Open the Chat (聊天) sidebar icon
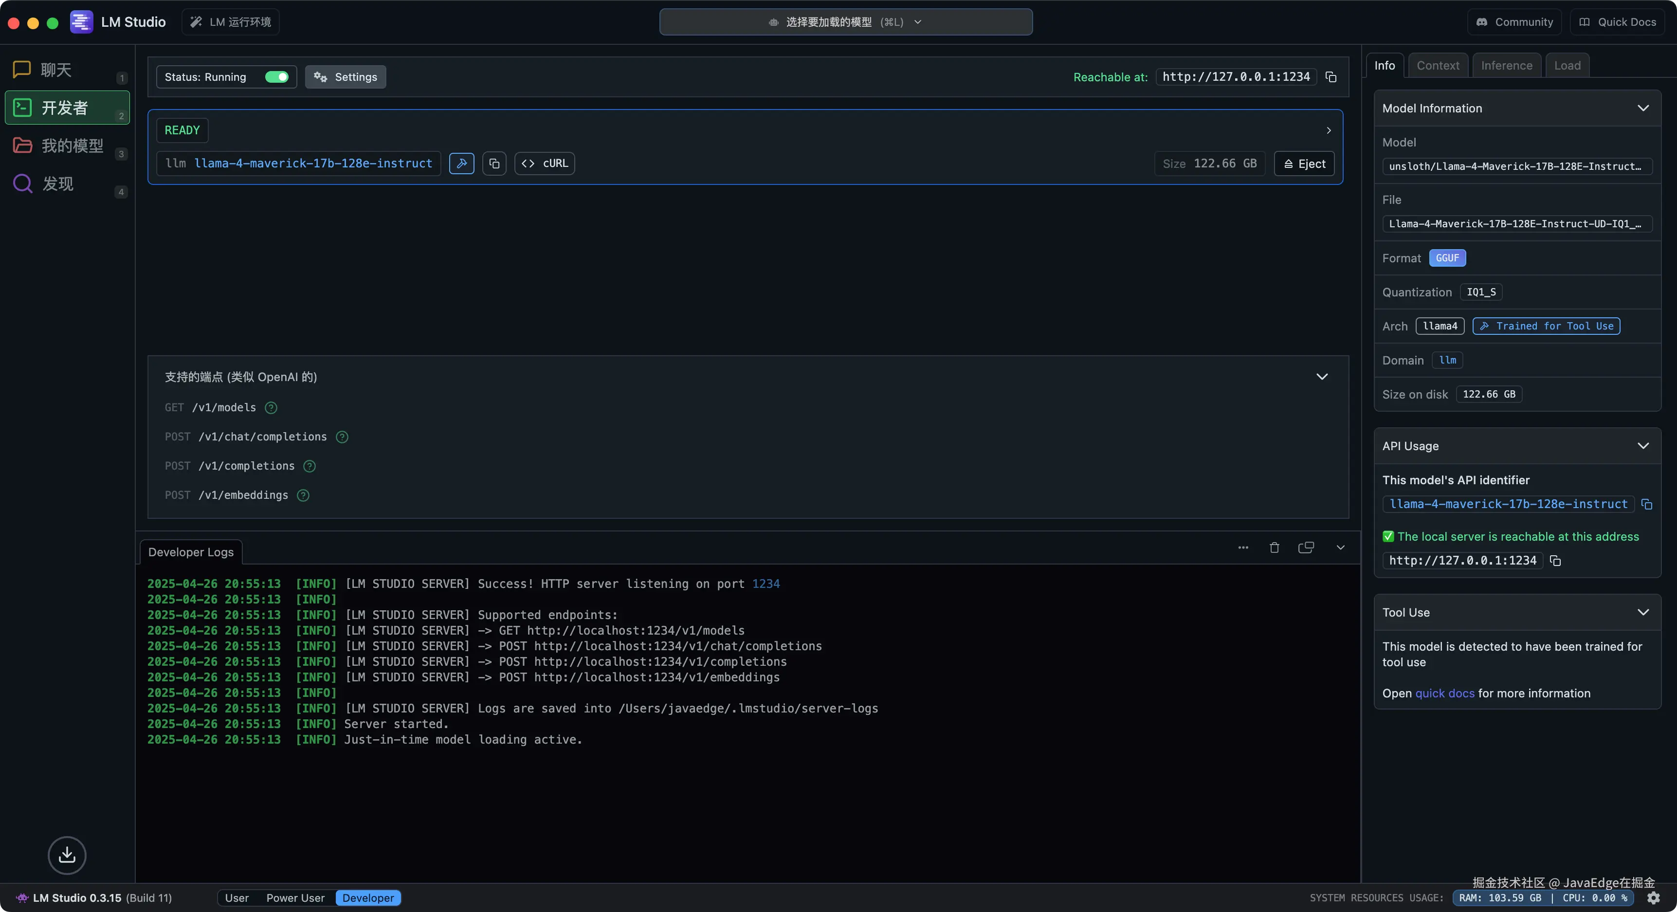This screenshot has height=912, width=1677. 22,70
